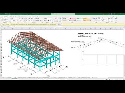
Task: Apply the Good cell style
Action: [79, 18]
